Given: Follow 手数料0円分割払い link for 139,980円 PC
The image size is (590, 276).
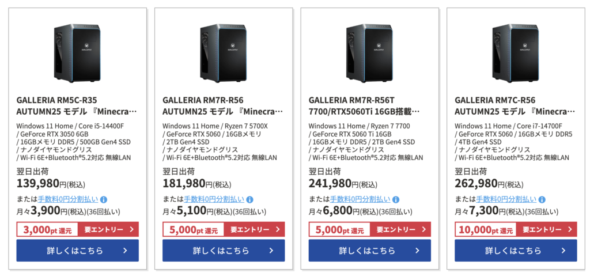Looking at the screenshot, I should pyautogui.click(x=70, y=200).
